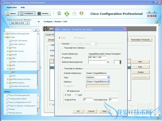
Task: Open the Help menu
Action: click(23, 8)
